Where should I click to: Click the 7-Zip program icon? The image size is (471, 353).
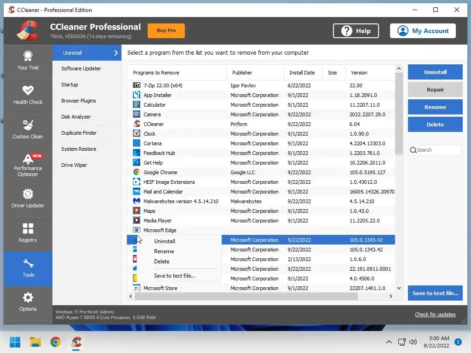(x=136, y=85)
